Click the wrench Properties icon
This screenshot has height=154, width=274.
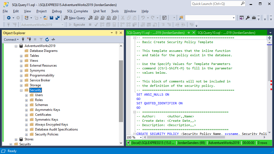[x=248, y=18]
